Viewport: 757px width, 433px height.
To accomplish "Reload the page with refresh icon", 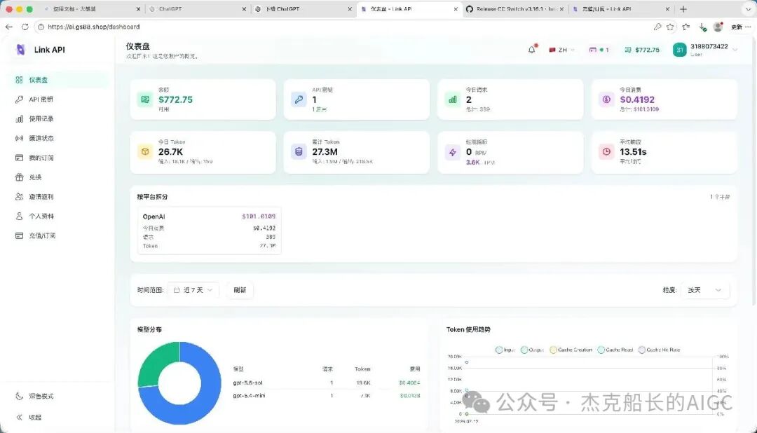I will click(25, 27).
